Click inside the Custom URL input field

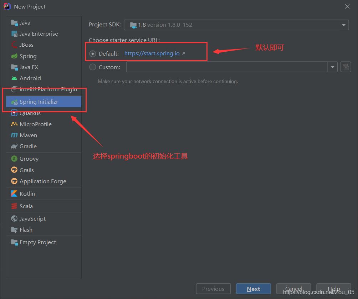coord(225,67)
